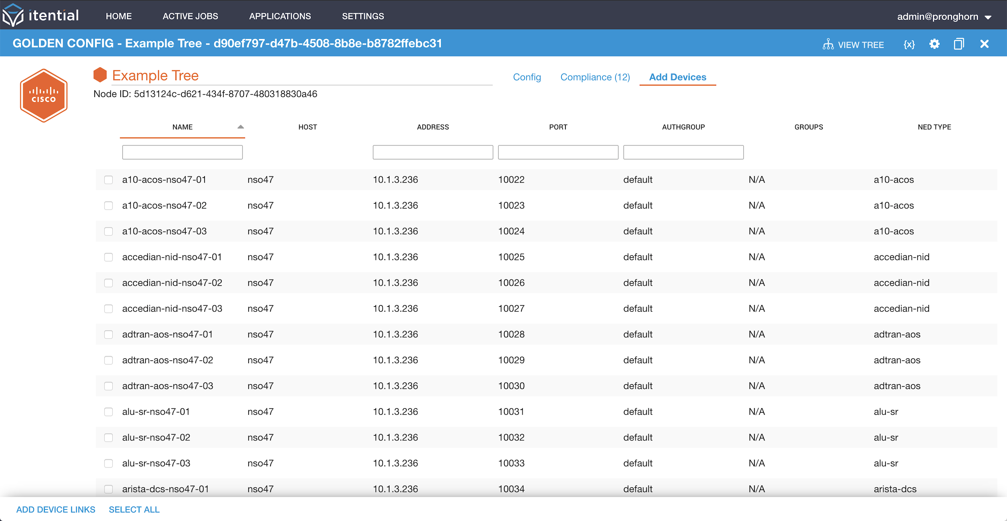The height and width of the screenshot is (521, 1007).
Task: Click the Node ID text
Action: pos(205,94)
